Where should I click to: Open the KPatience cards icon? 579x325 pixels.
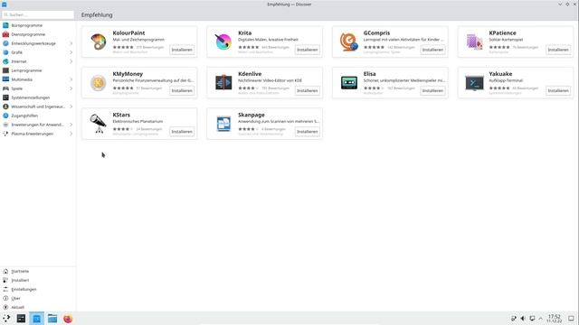[474, 42]
